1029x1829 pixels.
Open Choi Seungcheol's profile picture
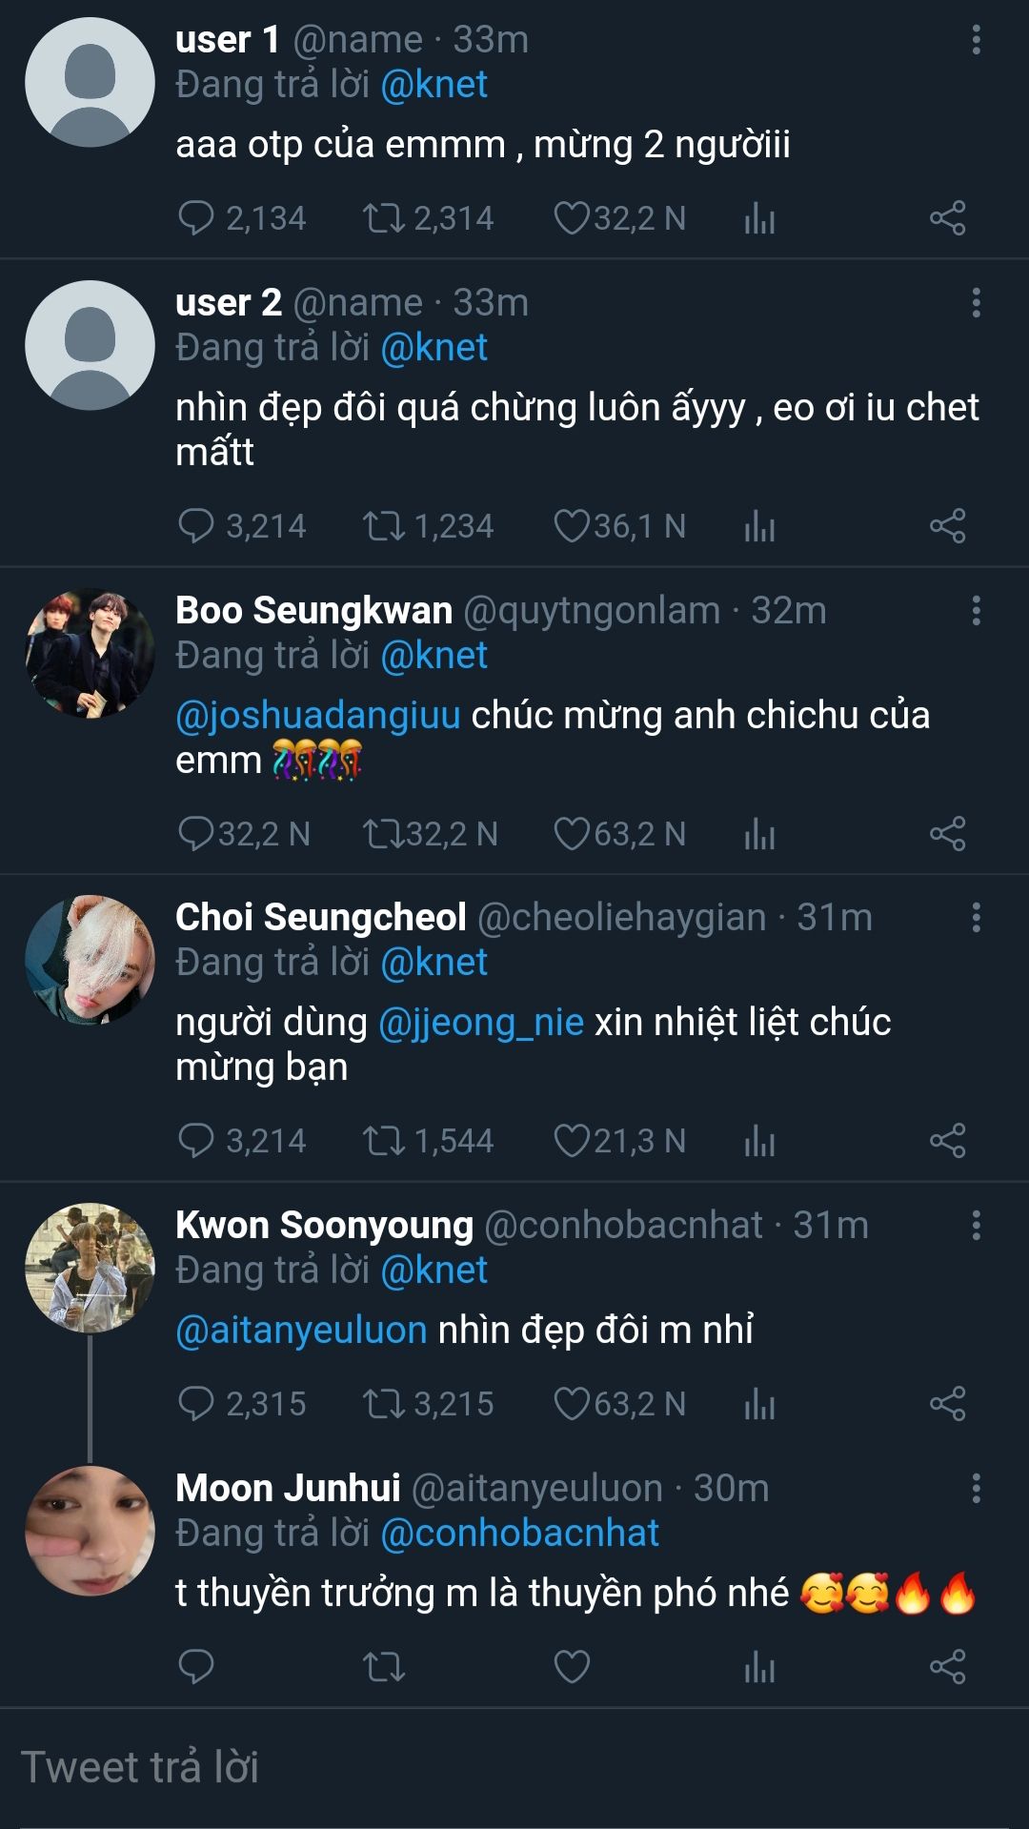(x=90, y=960)
